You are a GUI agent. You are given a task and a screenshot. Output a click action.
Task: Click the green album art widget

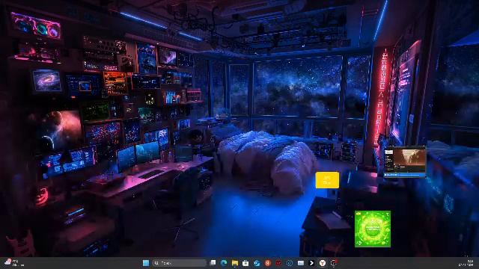(373, 229)
